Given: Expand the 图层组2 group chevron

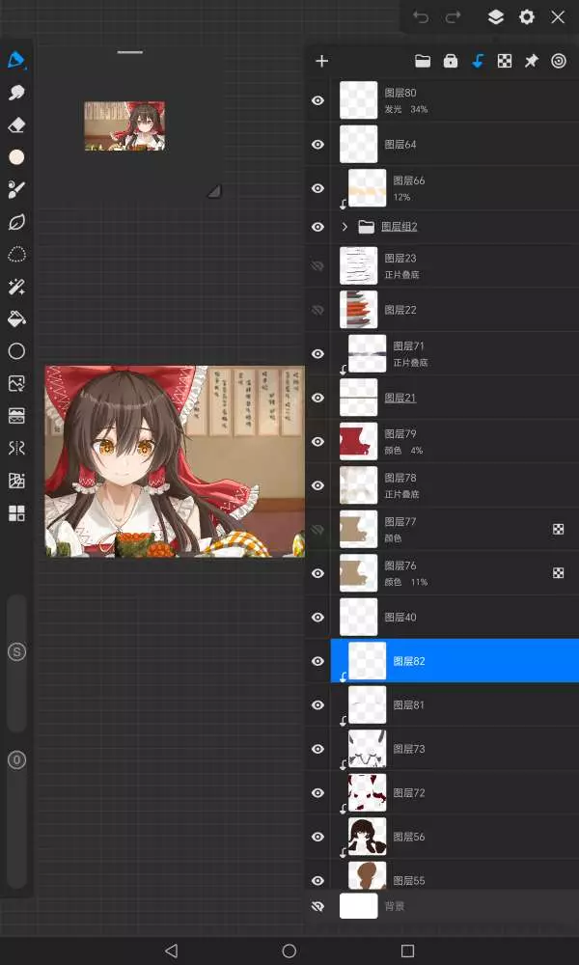Looking at the screenshot, I should point(345,227).
